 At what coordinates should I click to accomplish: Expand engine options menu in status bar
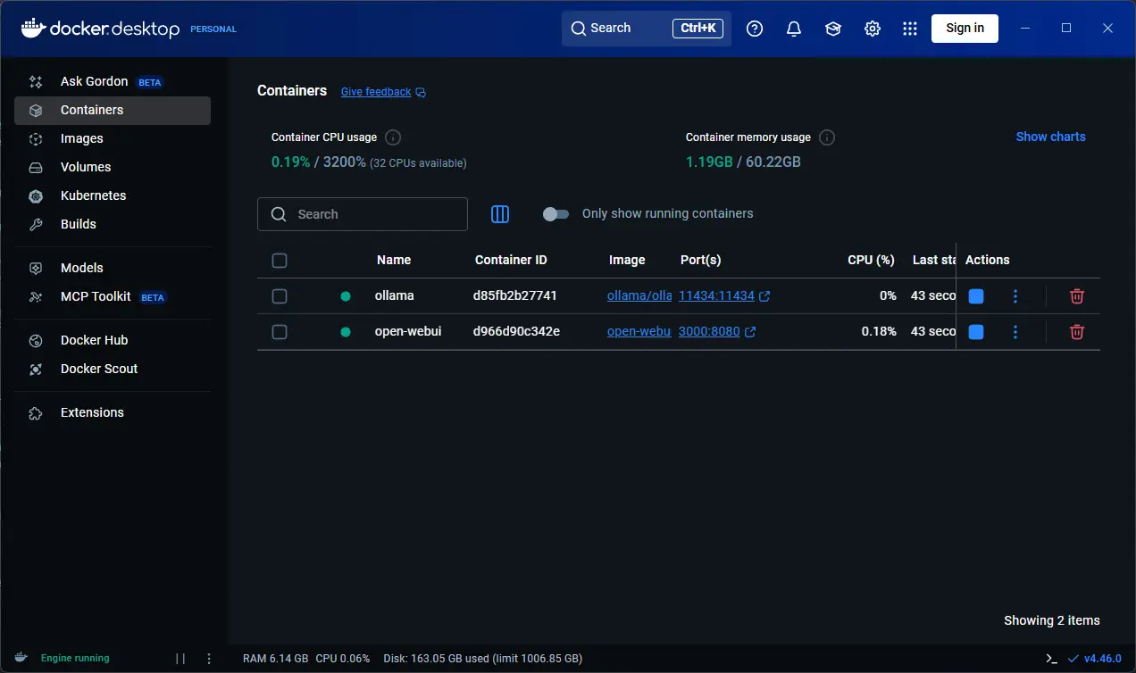click(x=209, y=659)
